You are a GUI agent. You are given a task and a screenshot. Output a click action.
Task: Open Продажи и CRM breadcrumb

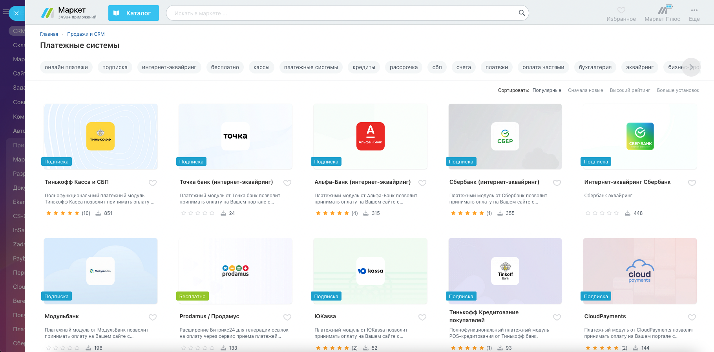pyautogui.click(x=86, y=34)
